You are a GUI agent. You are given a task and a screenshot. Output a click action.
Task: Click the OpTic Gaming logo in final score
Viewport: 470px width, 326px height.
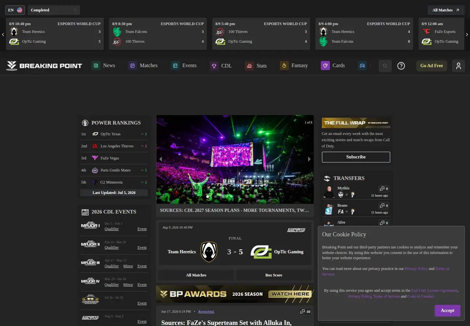pos(261,252)
